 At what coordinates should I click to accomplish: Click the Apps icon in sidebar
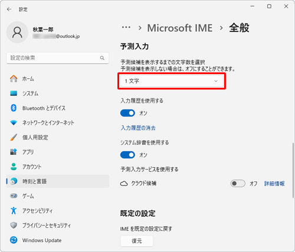point(14,152)
